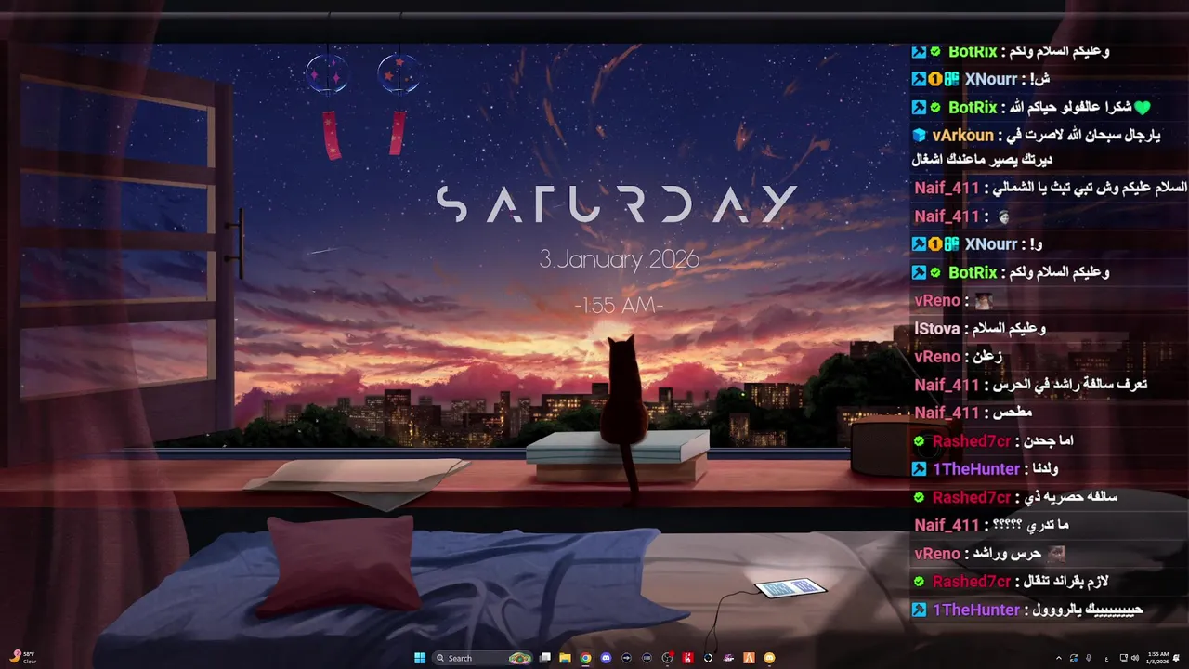Click the red taskbar app icon
Viewport: 1189px width, 669px height.
tap(688, 658)
